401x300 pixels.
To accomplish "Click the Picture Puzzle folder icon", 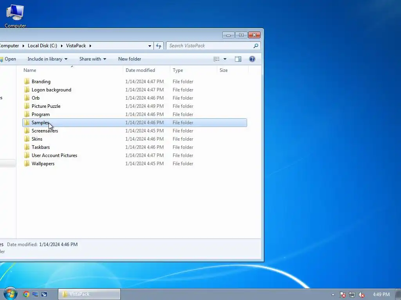I will [27, 106].
